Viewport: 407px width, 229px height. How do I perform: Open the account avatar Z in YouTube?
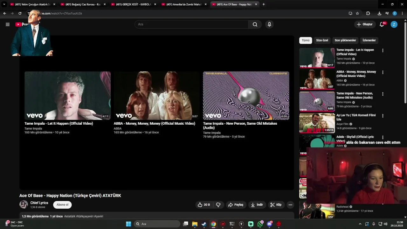pos(394,24)
